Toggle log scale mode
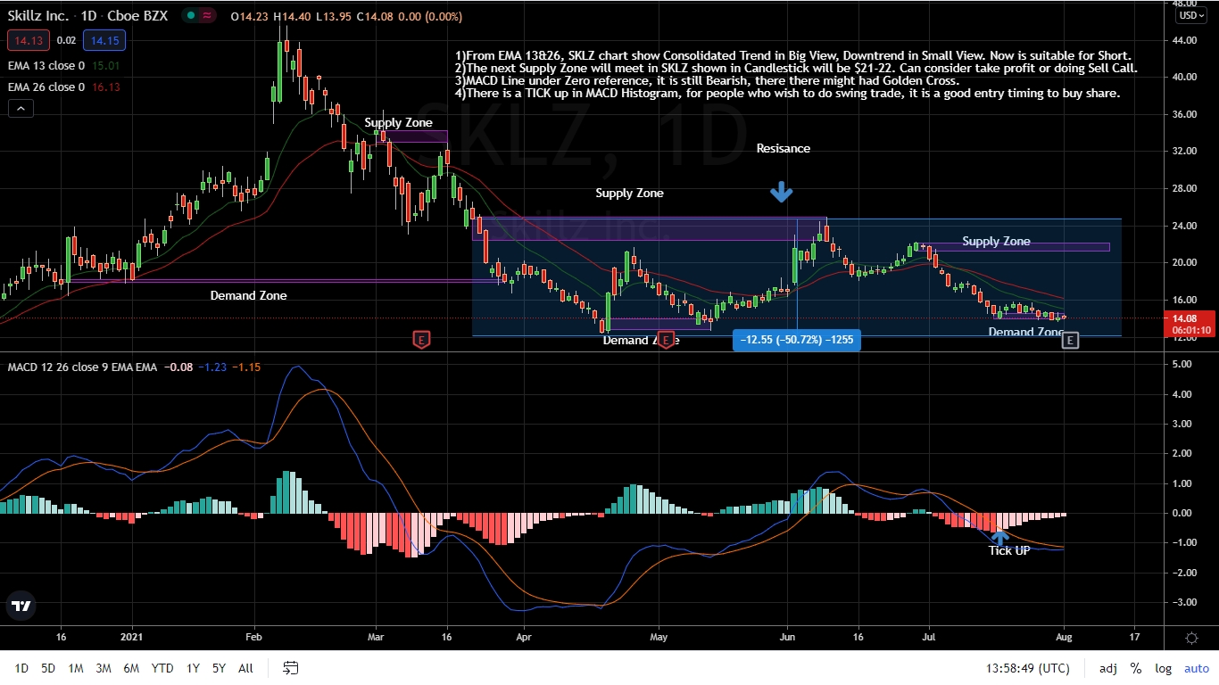1219x685 pixels. click(1163, 668)
